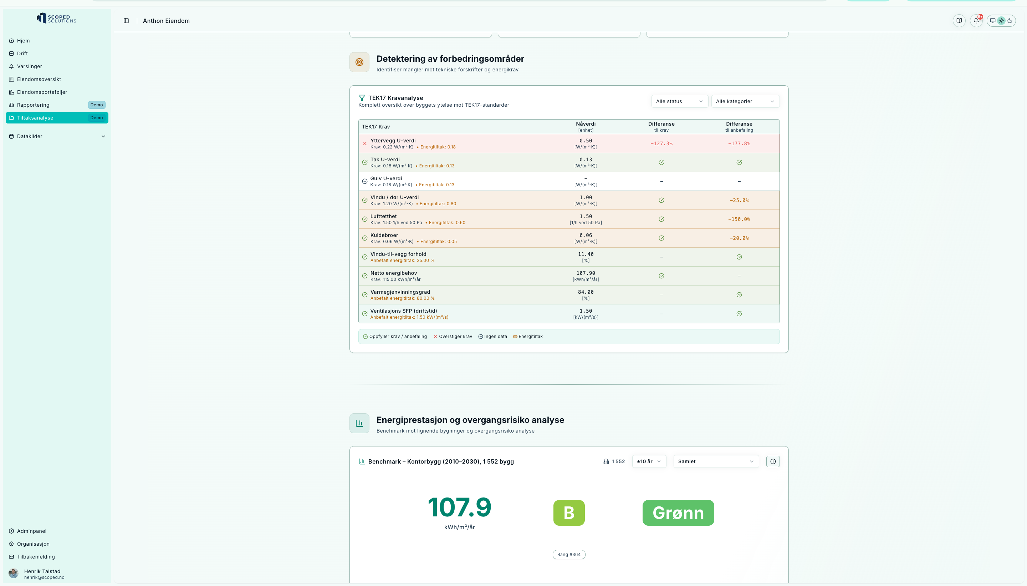The width and height of the screenshot is (1027, 586).
Task: Click the target icon beside Detektering heading
Action: (x=359, y=62)
